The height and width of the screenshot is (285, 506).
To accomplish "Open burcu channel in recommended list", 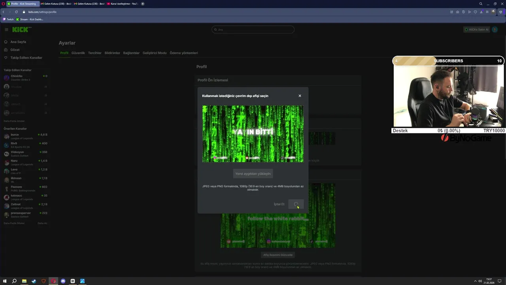I will (x=25, y=136).
